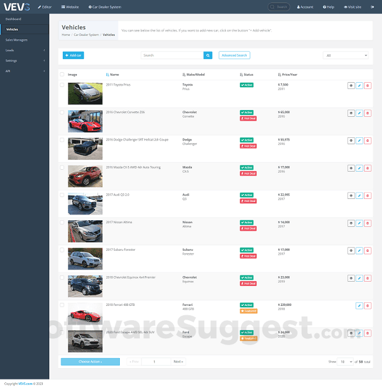Open the Help link in top bar
This screenshot has height=388, width=382.
[329, 7]
